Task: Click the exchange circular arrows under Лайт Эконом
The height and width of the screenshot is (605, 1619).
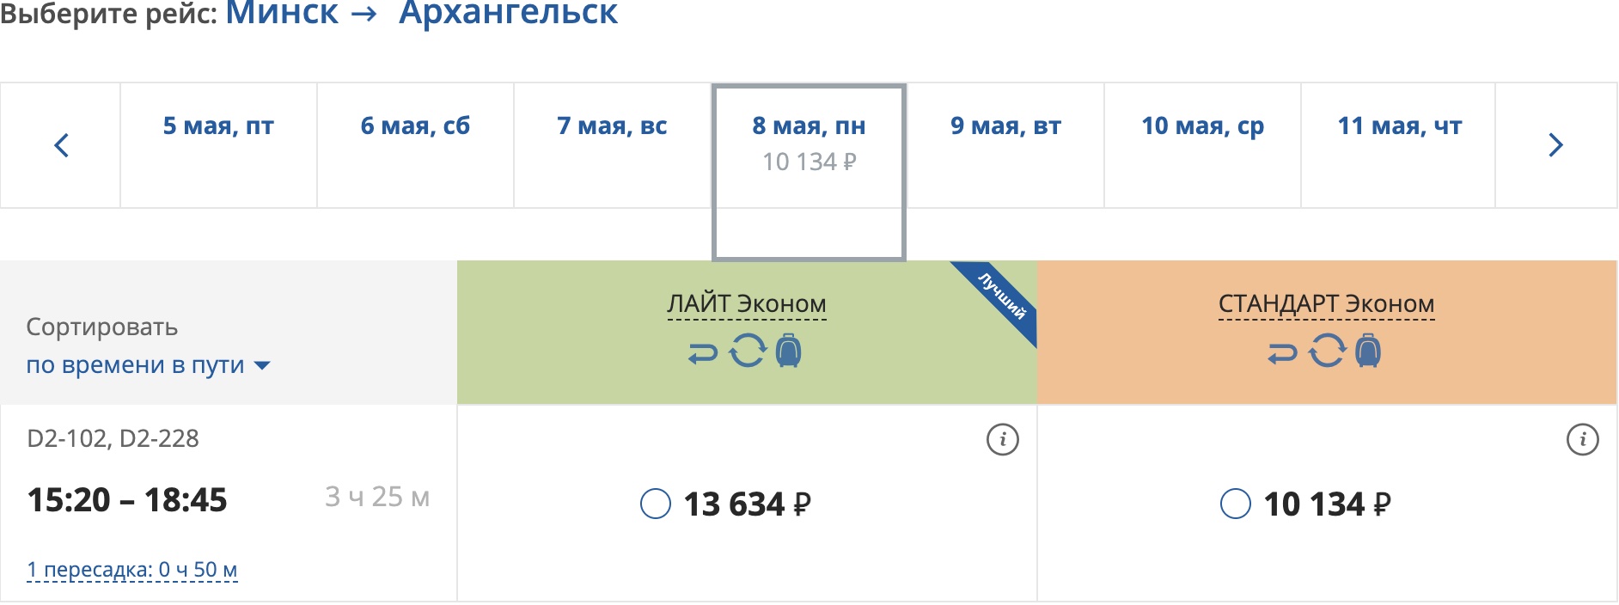Action: [x=748, y=351]
